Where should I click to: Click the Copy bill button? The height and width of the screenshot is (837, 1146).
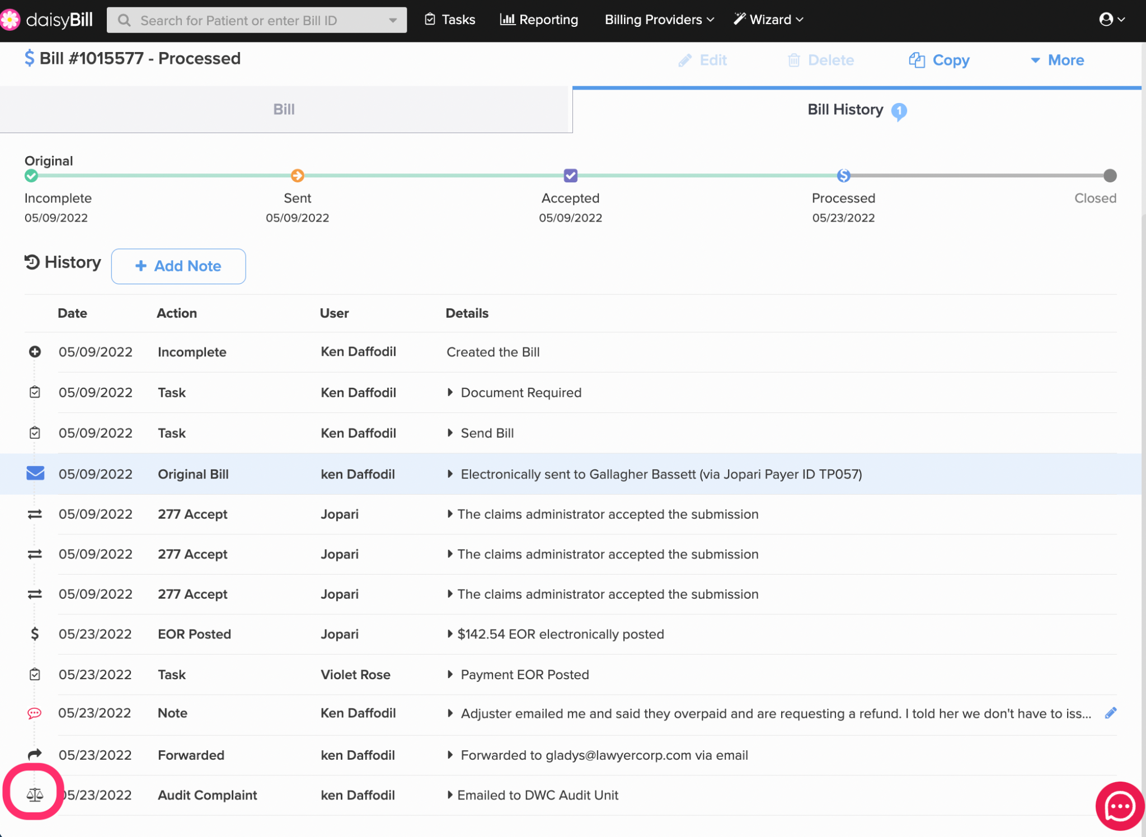(x=939, y=60)
